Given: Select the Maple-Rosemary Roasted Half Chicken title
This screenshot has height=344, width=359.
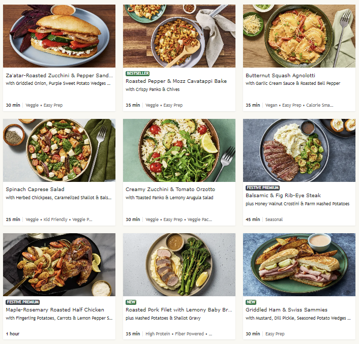Looking at the screenshot, I should pyautogui.click(x=55, y=309).
